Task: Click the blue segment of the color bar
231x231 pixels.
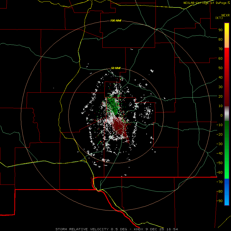Action: tap(227, 192)
